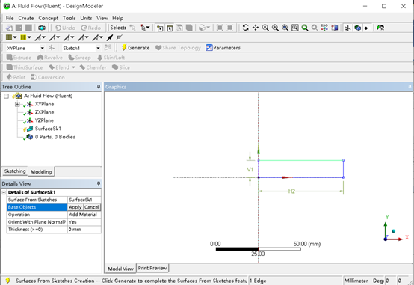Image resolution: width=414 pixels, height=285 pixels.
Task: Click the Operation Add Material field
Action: pos(84,215)
